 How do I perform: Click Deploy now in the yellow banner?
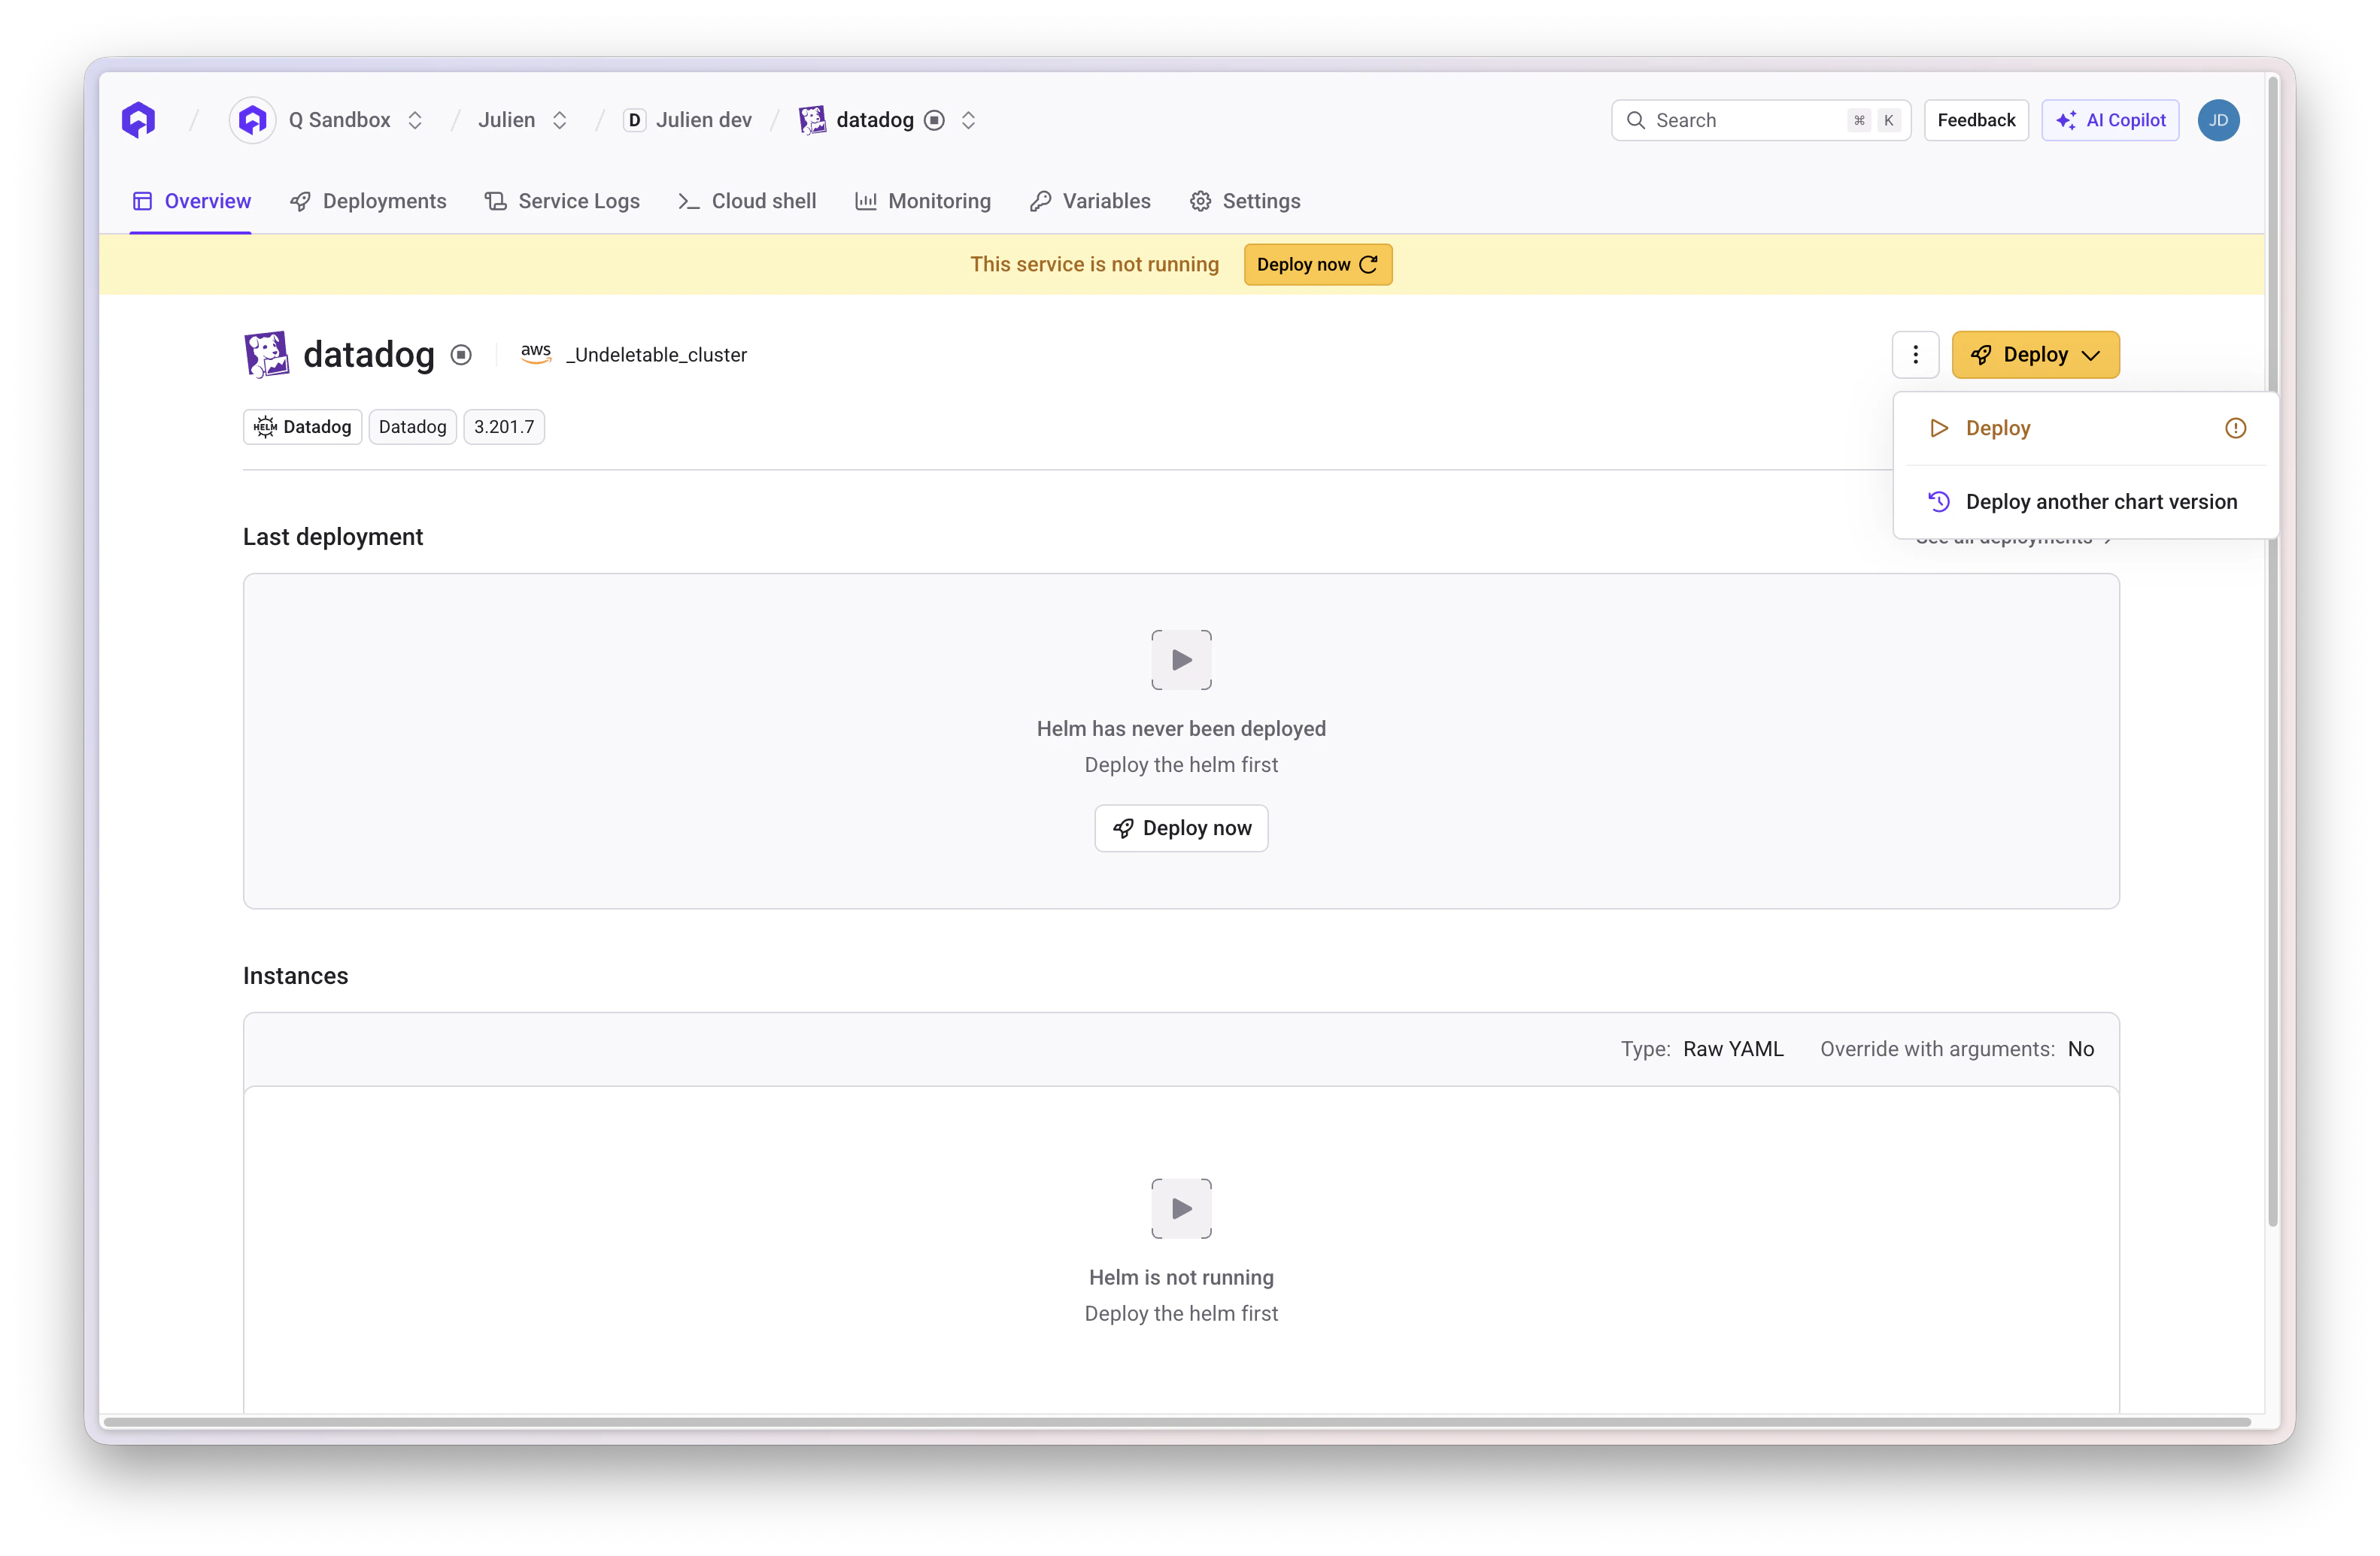pyautogui.click(x=1318, y=264)
